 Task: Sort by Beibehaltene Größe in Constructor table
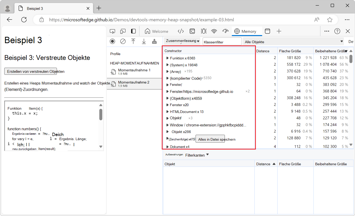(x=331, y=51)
